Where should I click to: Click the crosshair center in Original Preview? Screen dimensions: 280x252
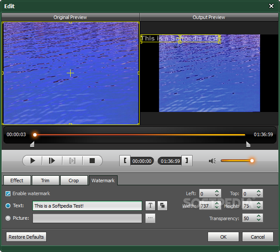(70, 73)
